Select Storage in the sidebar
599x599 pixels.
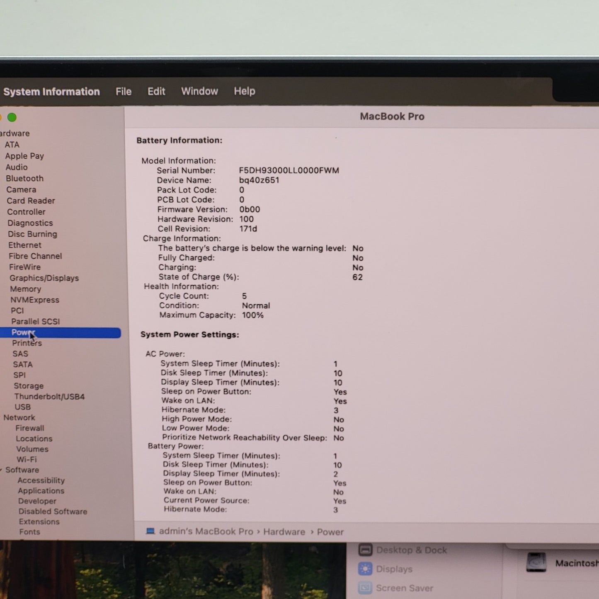(29, 386)
